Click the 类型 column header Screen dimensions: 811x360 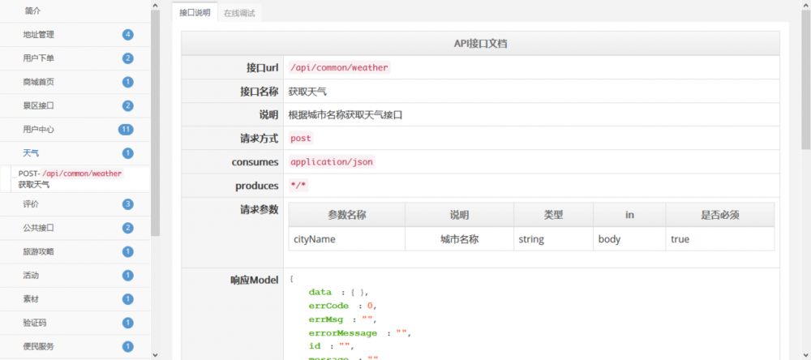coord(553,215)
